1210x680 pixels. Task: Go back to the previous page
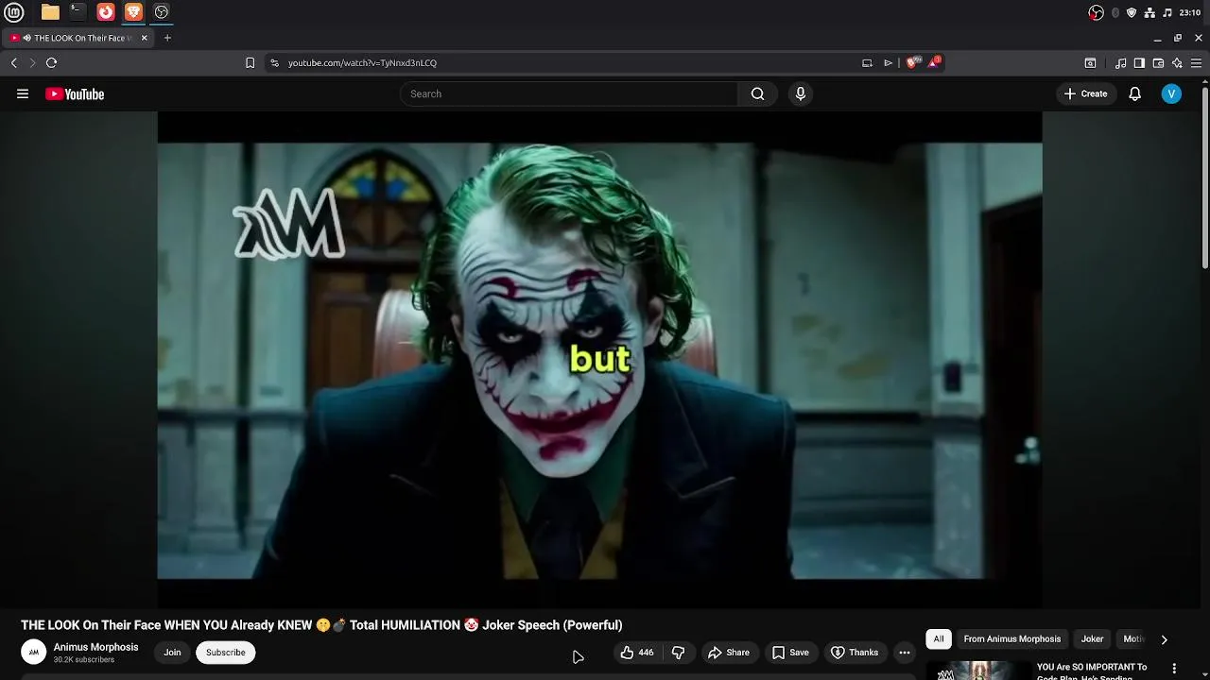point(14,62)
